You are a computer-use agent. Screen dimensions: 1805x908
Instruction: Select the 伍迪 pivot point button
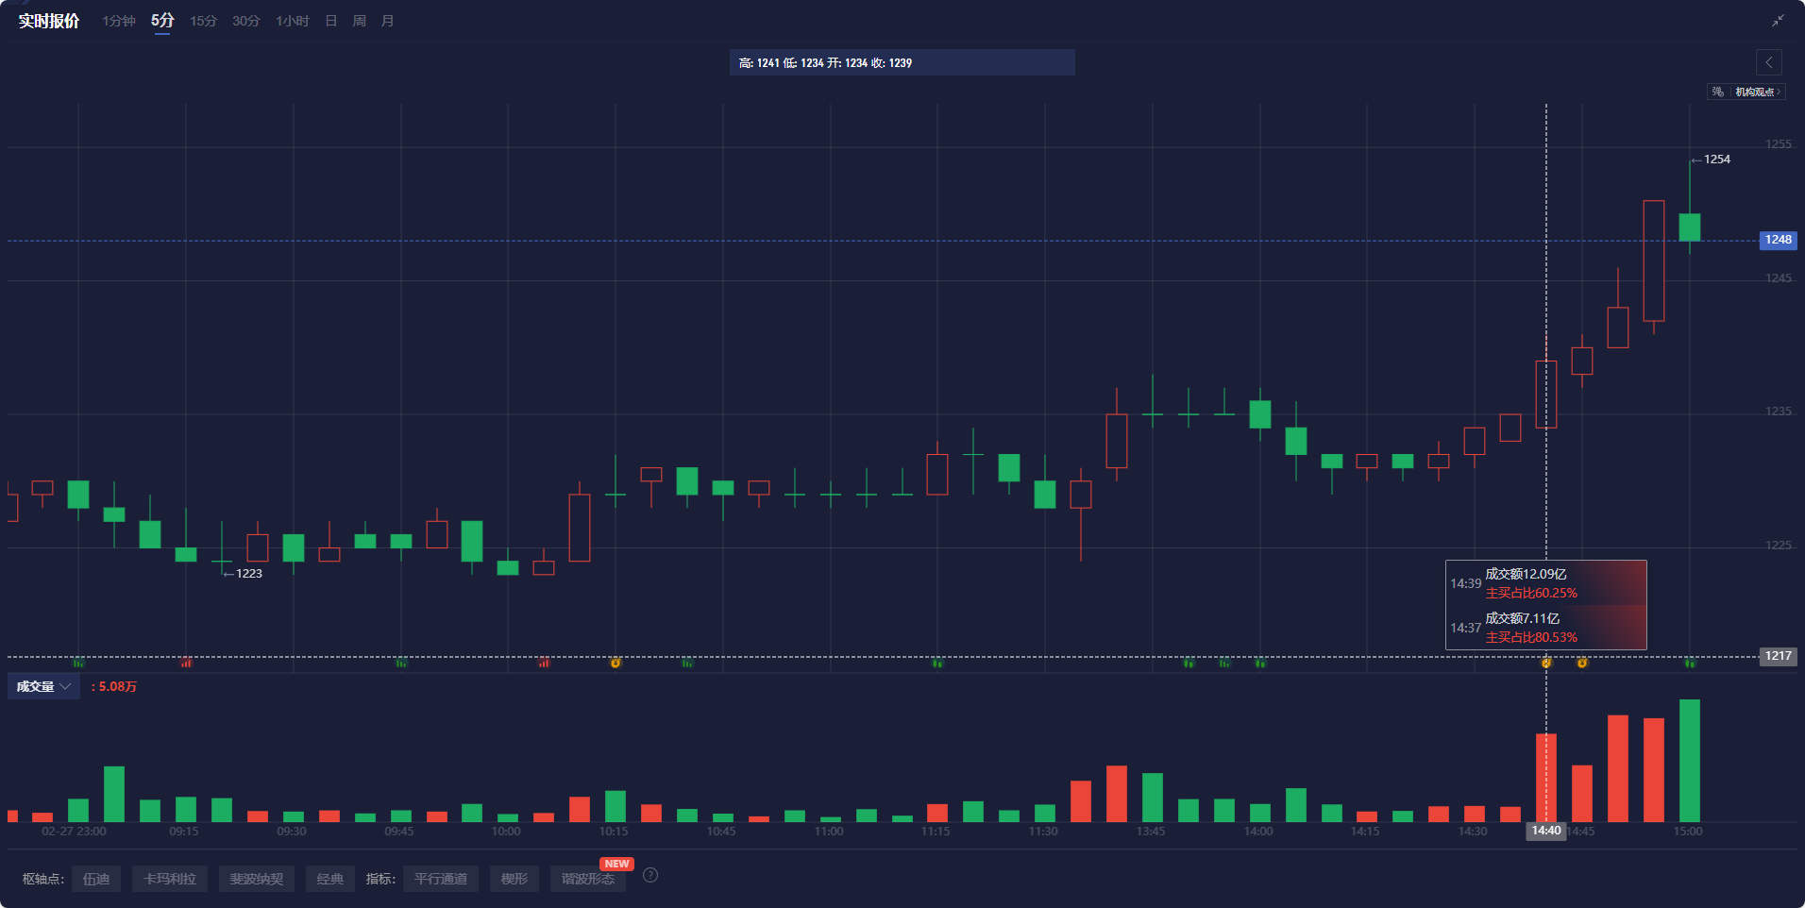(x=95, y=878)
